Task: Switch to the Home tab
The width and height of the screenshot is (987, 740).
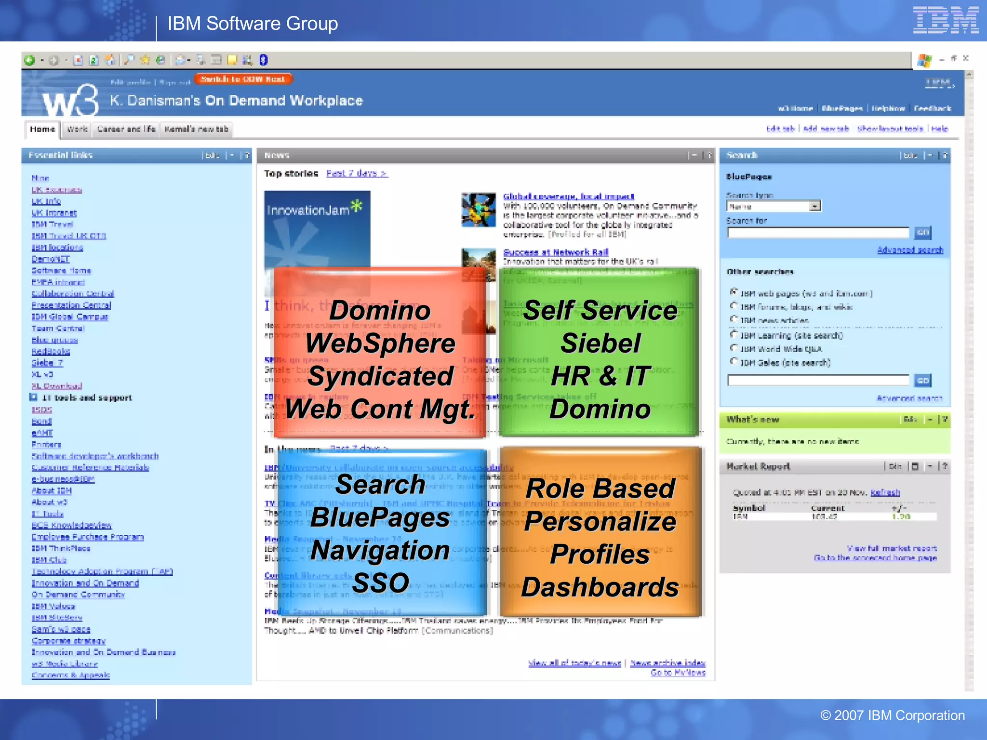Action: 42,129
